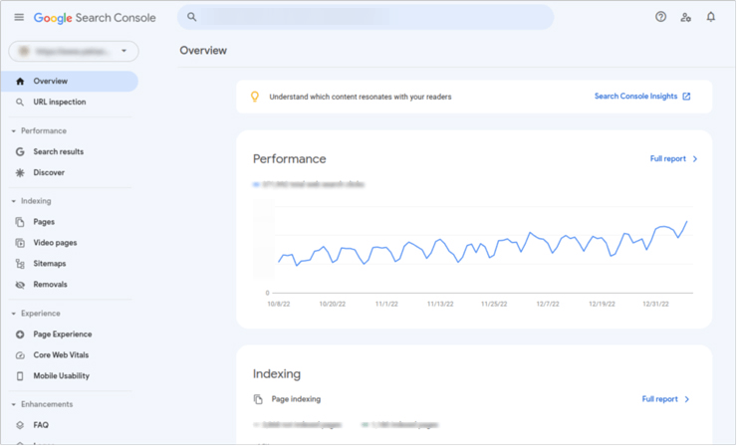This screenshot has height=446, width=737.
Task: Go to Video pages report
Action: 55,243
